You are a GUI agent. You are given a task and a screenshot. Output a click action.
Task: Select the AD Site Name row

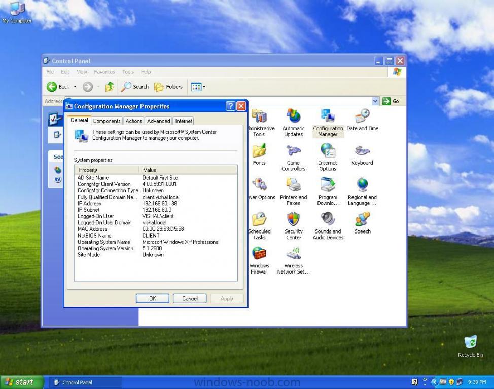(156, 178)
